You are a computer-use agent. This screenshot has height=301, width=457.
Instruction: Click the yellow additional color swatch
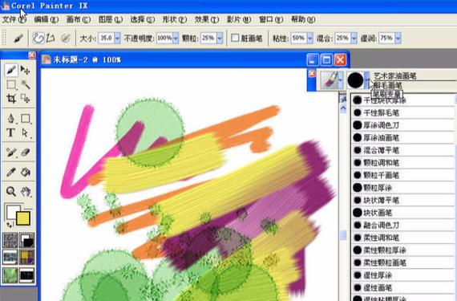pyautogui.click(x=23, y=218)
